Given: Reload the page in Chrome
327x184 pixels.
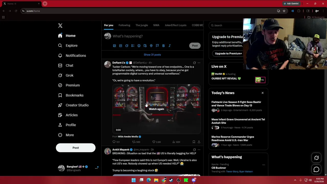Looking at the screenshot, I should pos(16,11).
